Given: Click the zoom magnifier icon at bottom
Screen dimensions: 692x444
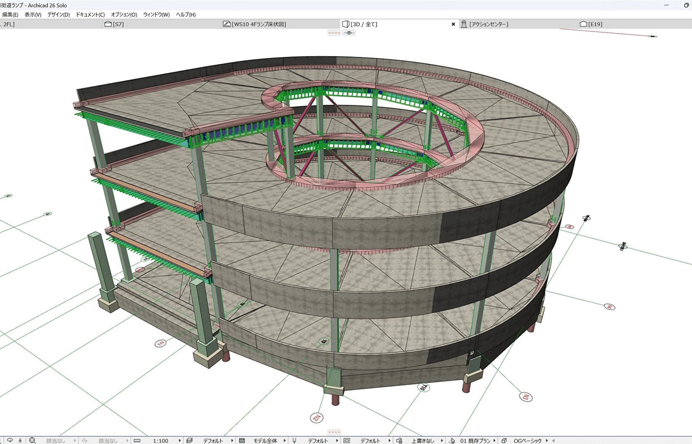Looking at the screenshot, I should point(32,441).
